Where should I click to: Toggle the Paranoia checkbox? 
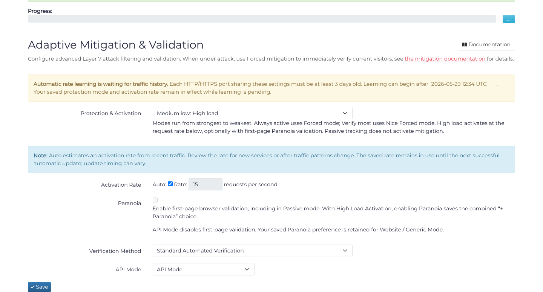[155, 200]
